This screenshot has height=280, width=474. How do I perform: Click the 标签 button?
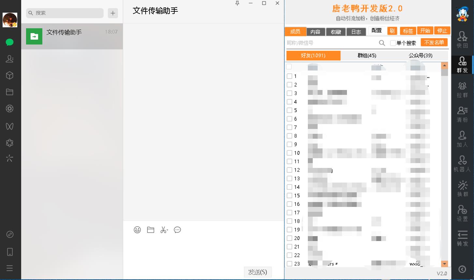click(x=408, y=31)
